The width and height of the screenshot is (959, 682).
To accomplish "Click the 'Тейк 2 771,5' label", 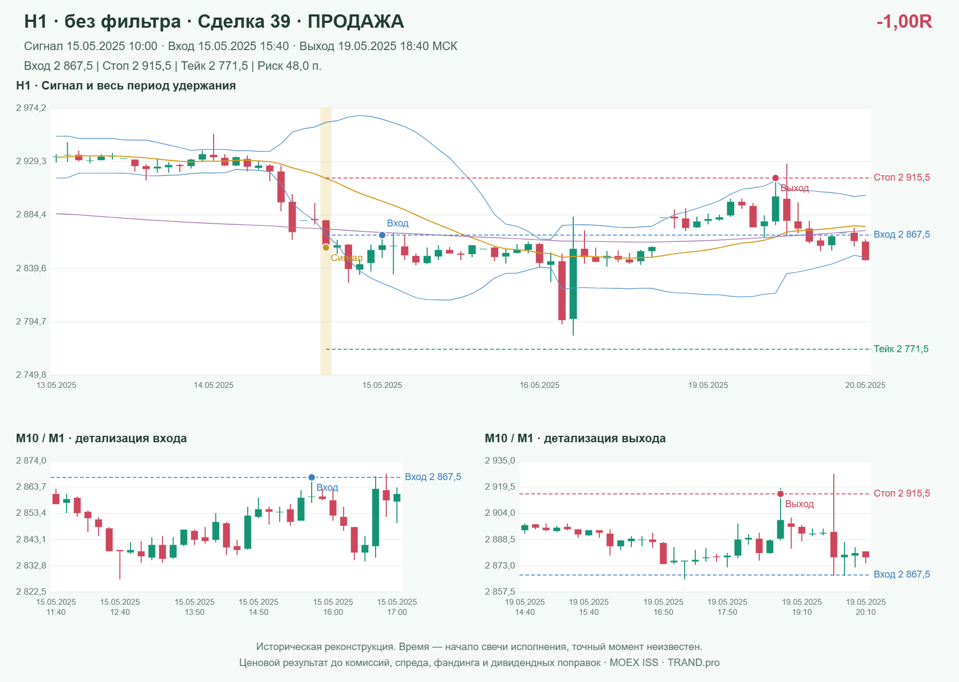I will point(901,349).
